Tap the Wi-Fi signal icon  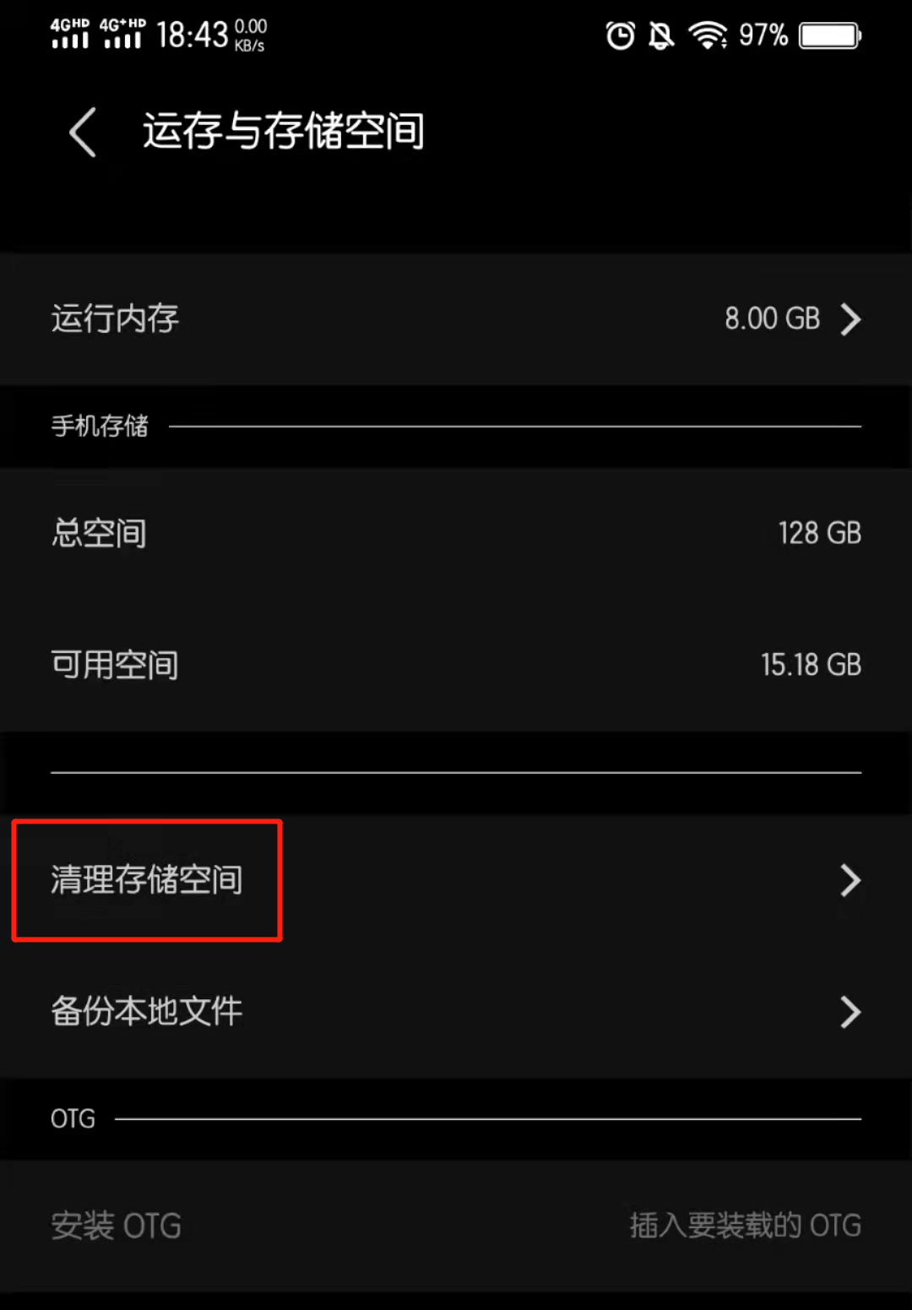pos(708,35)
